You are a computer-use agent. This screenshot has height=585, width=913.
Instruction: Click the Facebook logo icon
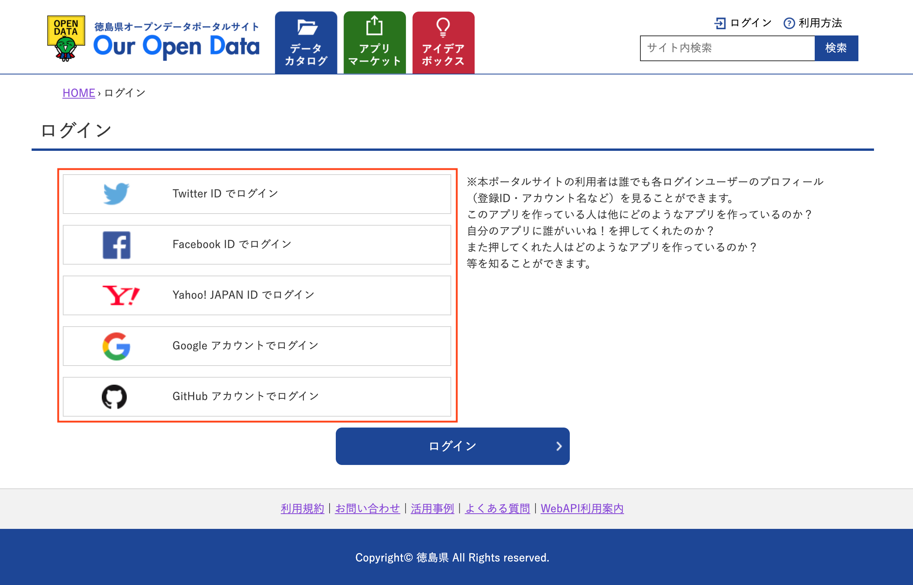pos(116,245)
